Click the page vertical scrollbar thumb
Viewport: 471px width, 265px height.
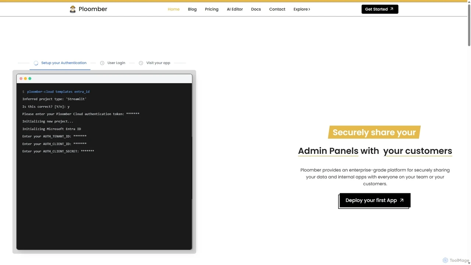tap(469, 25)
